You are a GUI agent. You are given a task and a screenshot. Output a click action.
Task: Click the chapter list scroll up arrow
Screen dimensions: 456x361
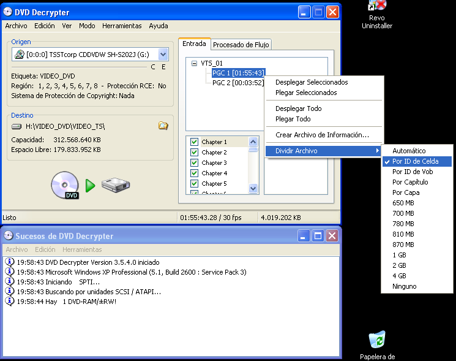click(253, 142)
